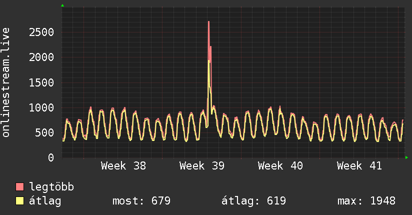Screen dimensions: 412x215
Task: Click the 'Week 40' axis label
Action: (x=280, y=166)
